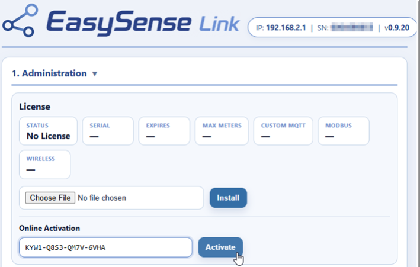Click the version v0.9.20 label
Viewport: 420px width, 267px height.
(x=397, y=28)
